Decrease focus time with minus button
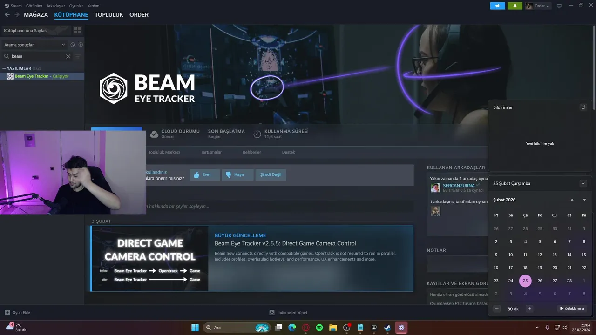 (x=497, y=308)
